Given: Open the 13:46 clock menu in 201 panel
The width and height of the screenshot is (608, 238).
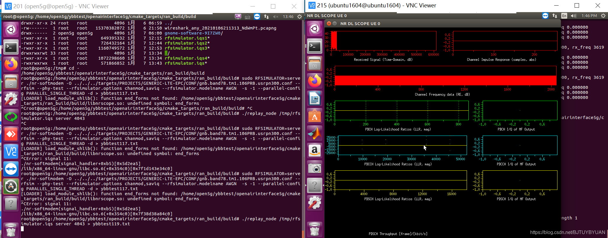Looking at the screenshot, I should point(288,17).
